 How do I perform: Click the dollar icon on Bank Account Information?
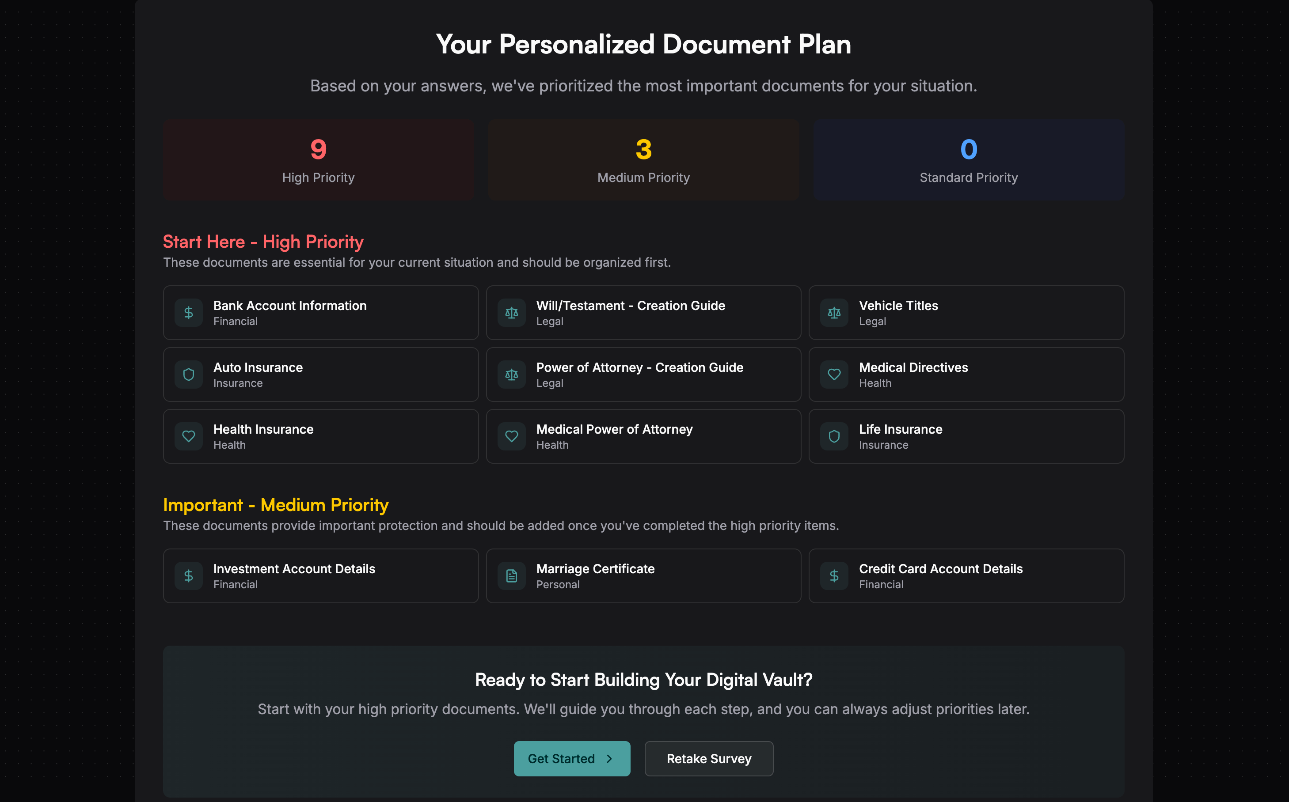[188, 313]
